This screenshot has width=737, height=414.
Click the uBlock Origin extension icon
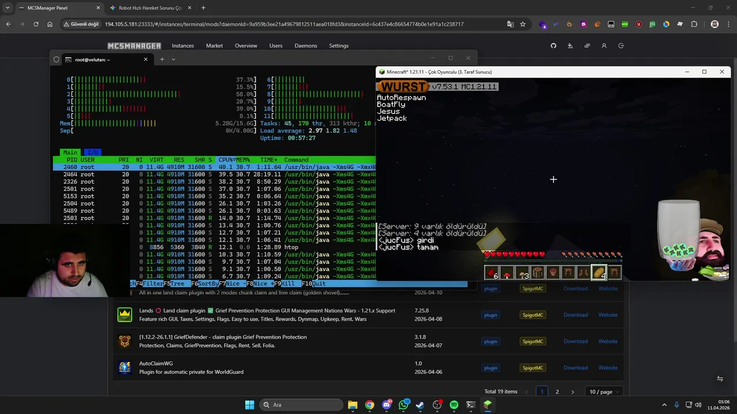coord(639,24)
